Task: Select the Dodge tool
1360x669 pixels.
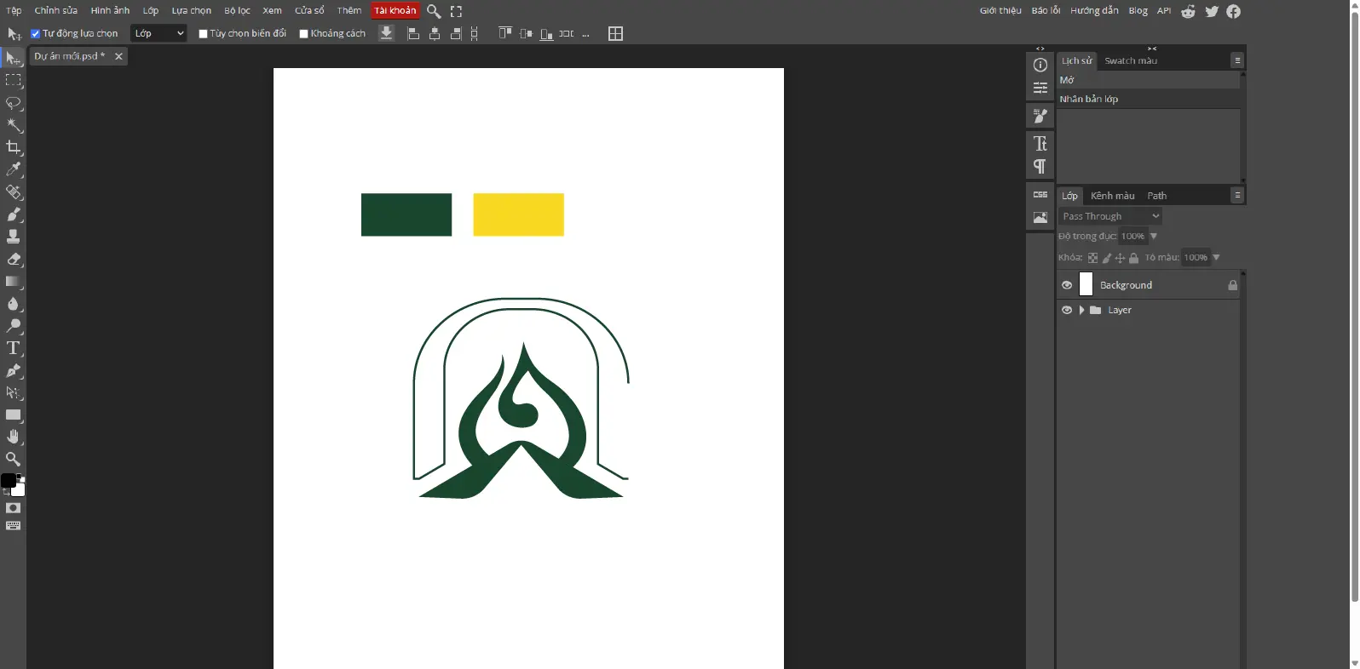Action: pos(13,326)
